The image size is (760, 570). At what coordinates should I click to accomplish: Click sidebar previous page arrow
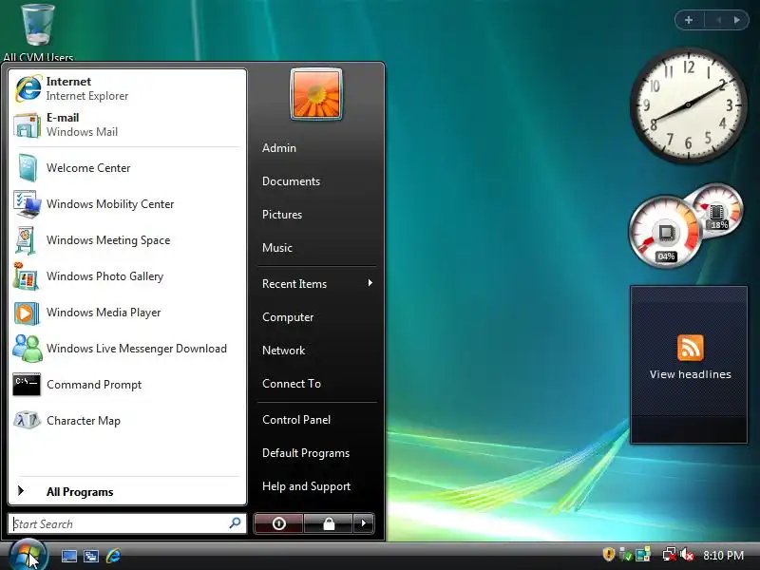click(719, 20)
